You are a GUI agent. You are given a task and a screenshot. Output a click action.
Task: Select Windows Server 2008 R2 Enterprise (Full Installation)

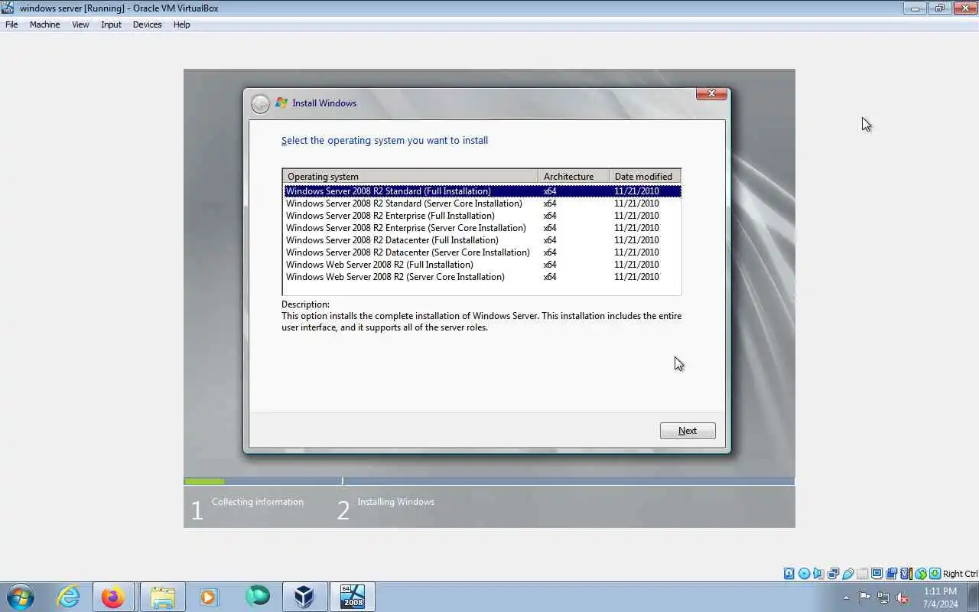click(483, 216)
